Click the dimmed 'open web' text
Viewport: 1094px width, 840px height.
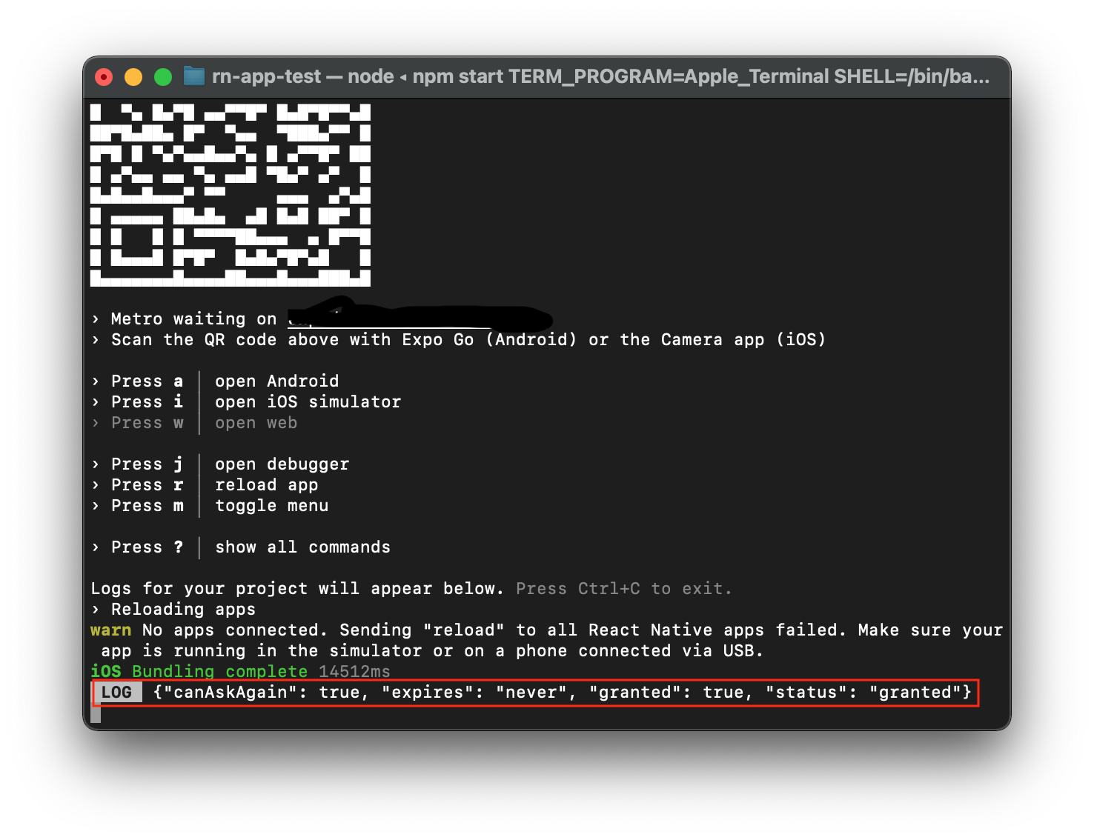(256, 422)
